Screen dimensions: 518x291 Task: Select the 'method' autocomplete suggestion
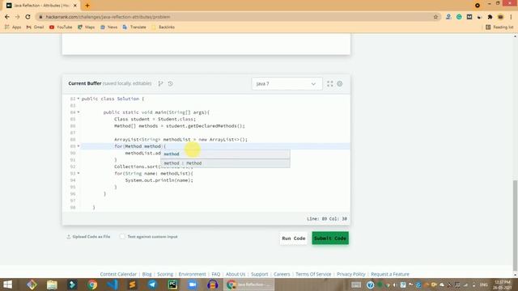click(225, 154)
